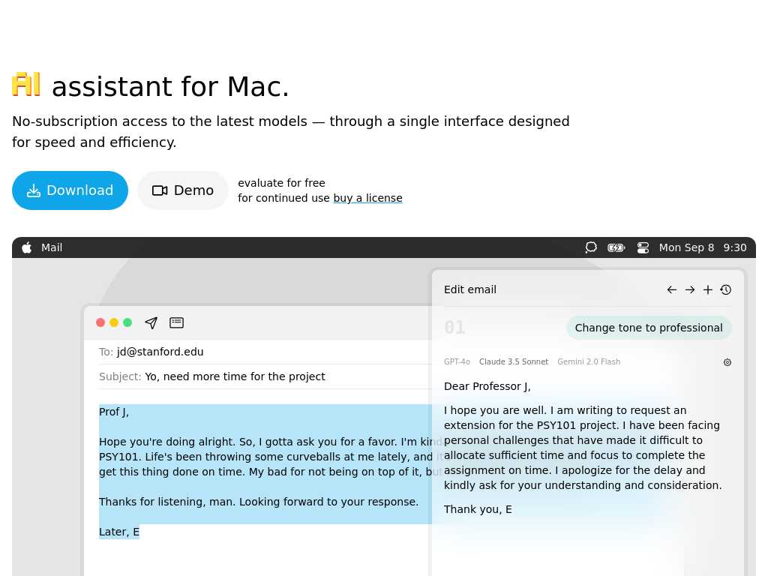Close the mail compose window (red button)
Image resolution: width=768 pixels, height=576 pixels.
tap(100, 322)
